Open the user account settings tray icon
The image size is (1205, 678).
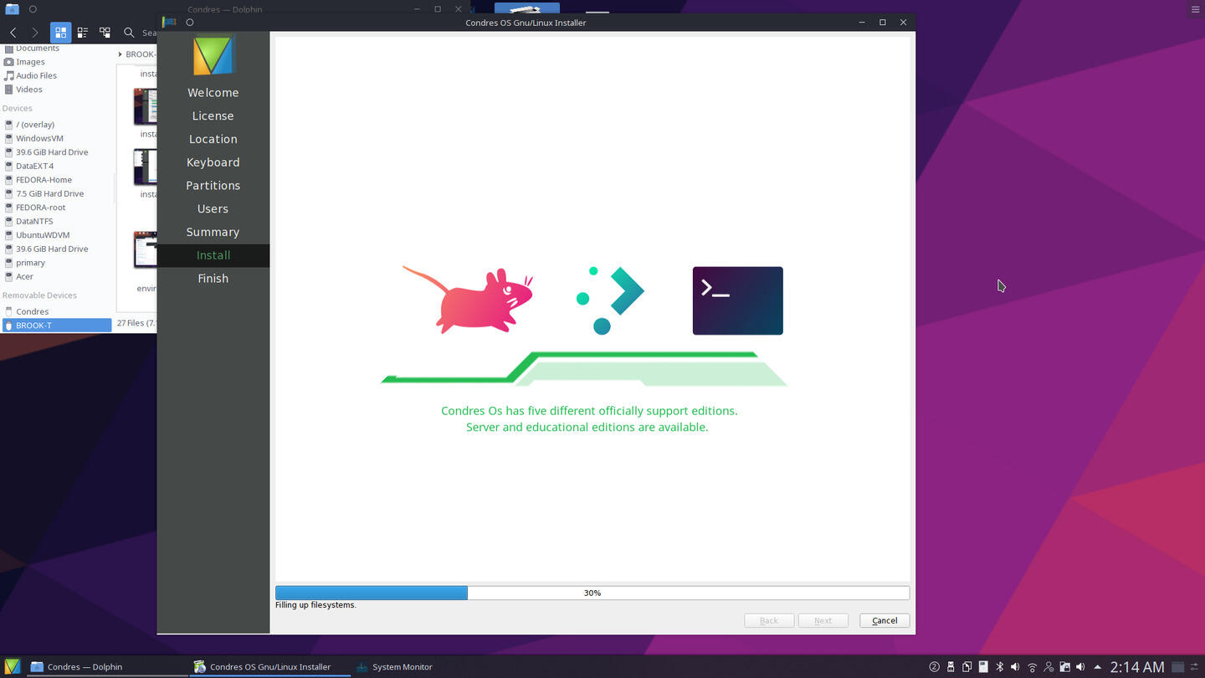click(x=1049, y=667)
